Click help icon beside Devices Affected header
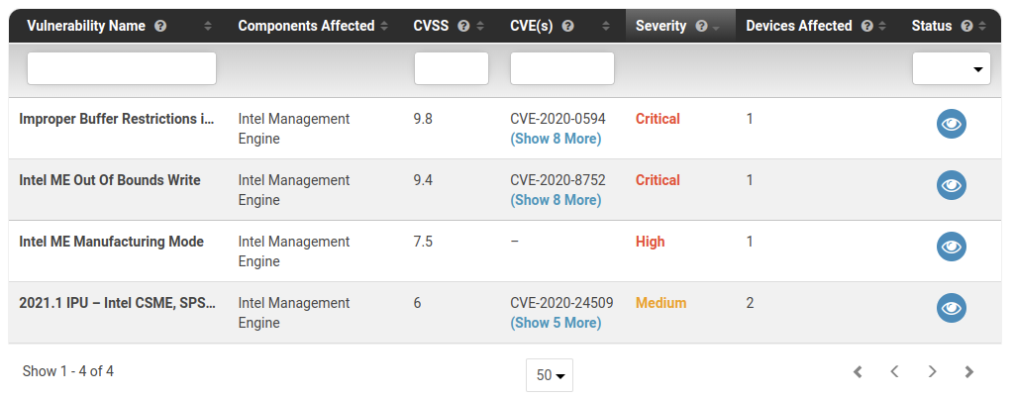The image size is (1014, 398). coord(867,26)
